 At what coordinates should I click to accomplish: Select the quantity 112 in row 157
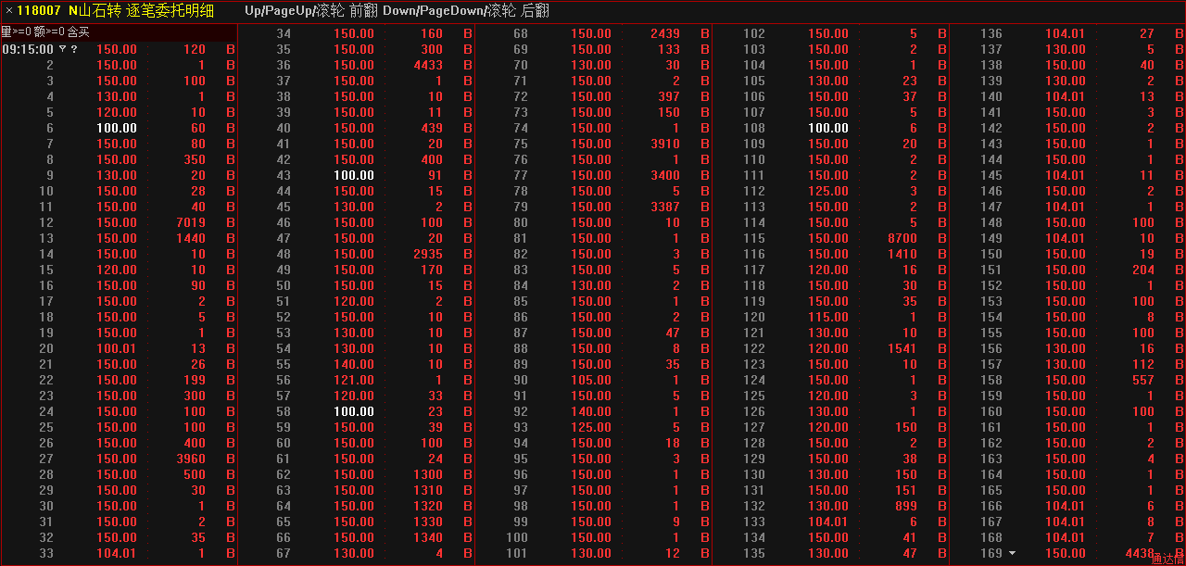tap(1143, 364)
